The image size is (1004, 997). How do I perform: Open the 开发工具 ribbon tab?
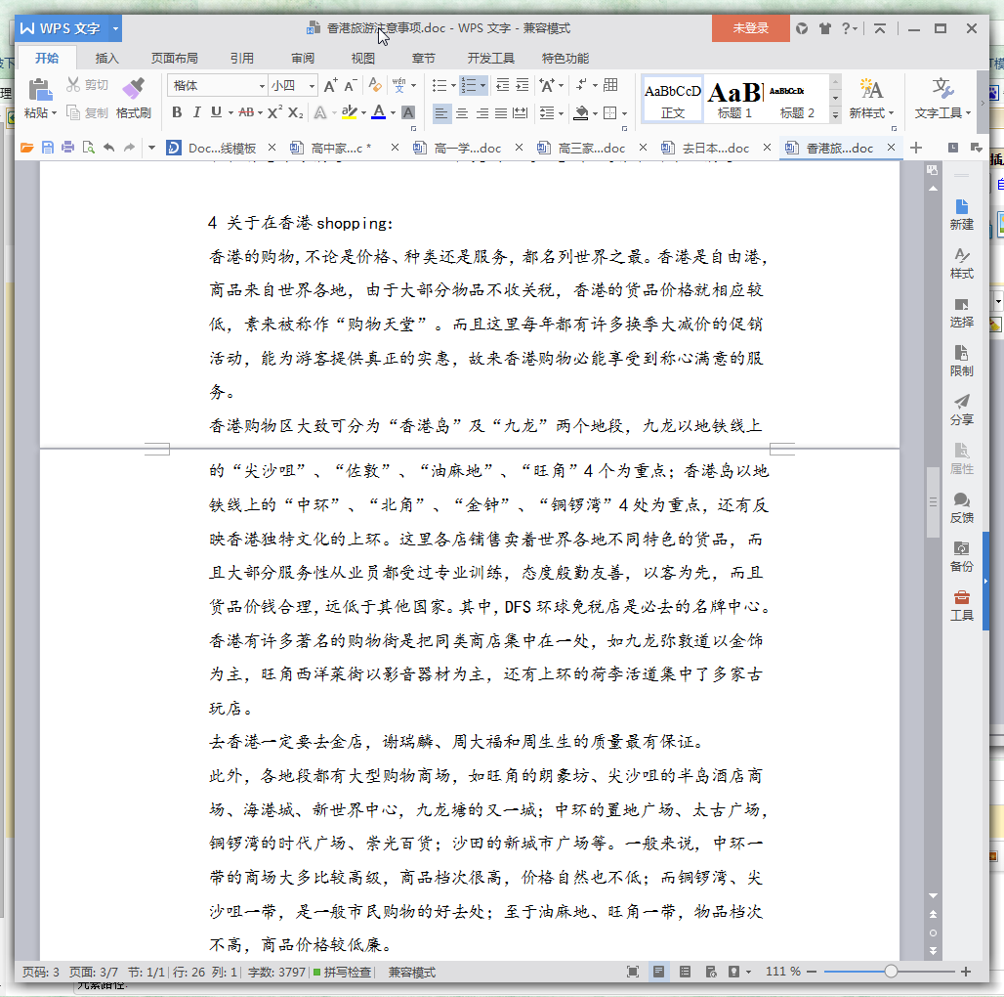pyautogui.click(x=490, y=59)
